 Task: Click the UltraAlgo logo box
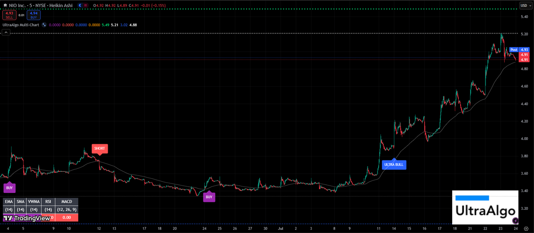(x=485, y=207)
